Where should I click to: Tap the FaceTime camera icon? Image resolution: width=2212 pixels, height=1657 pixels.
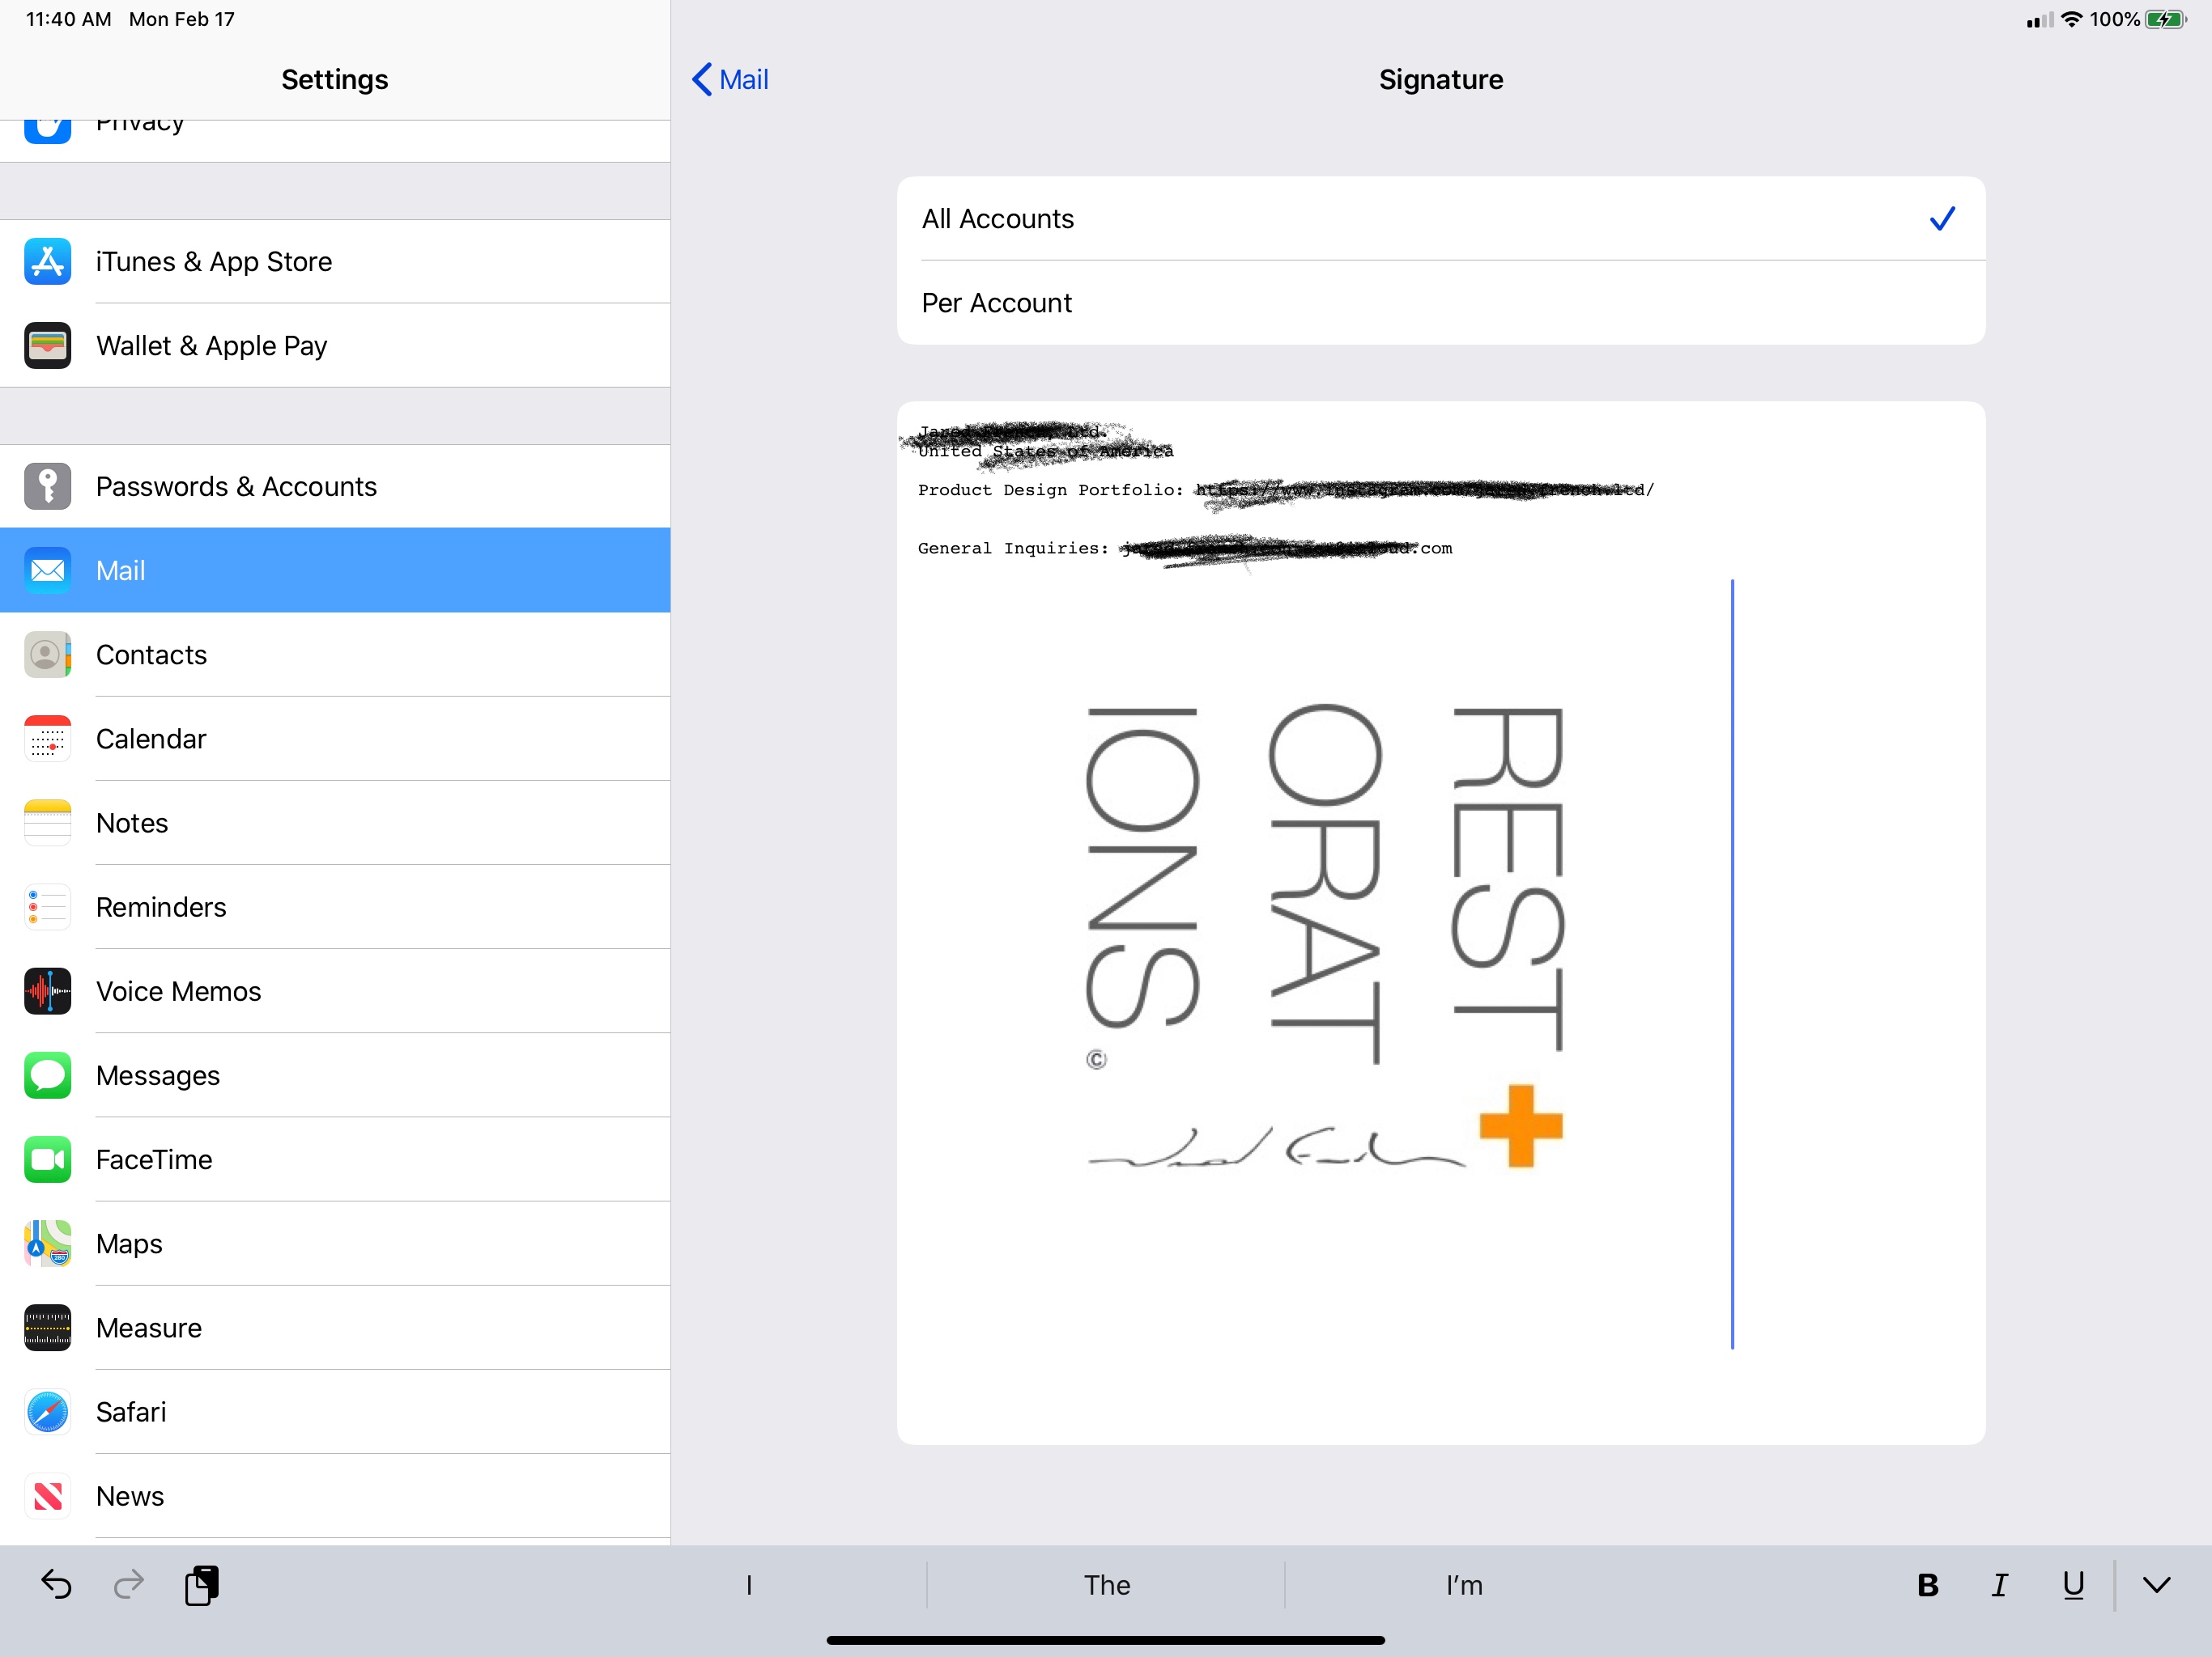[x=47, y=1159]
